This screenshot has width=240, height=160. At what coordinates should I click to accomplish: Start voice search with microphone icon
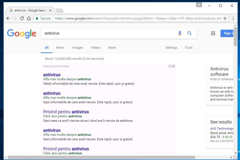coord(180,33)
